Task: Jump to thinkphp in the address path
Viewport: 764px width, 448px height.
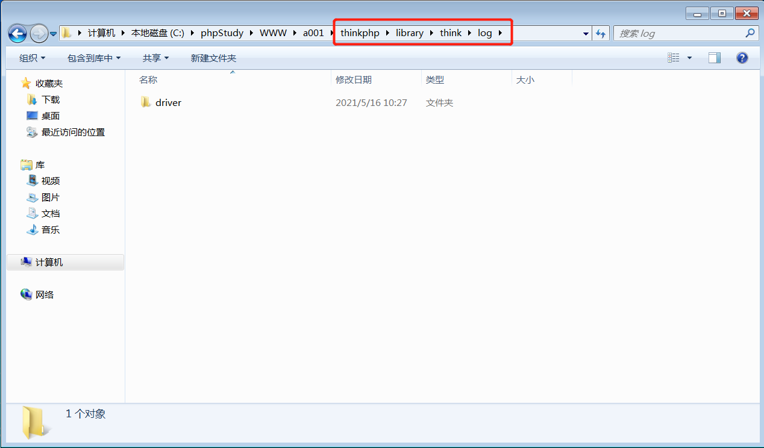Action: pos(360,33)
